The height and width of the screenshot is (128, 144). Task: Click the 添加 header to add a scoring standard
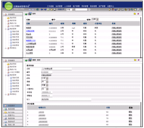[131, 107]
